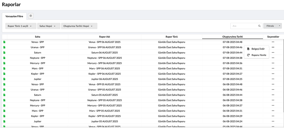Choose Raporu Yenile in the popup menu

coord(258,55)
